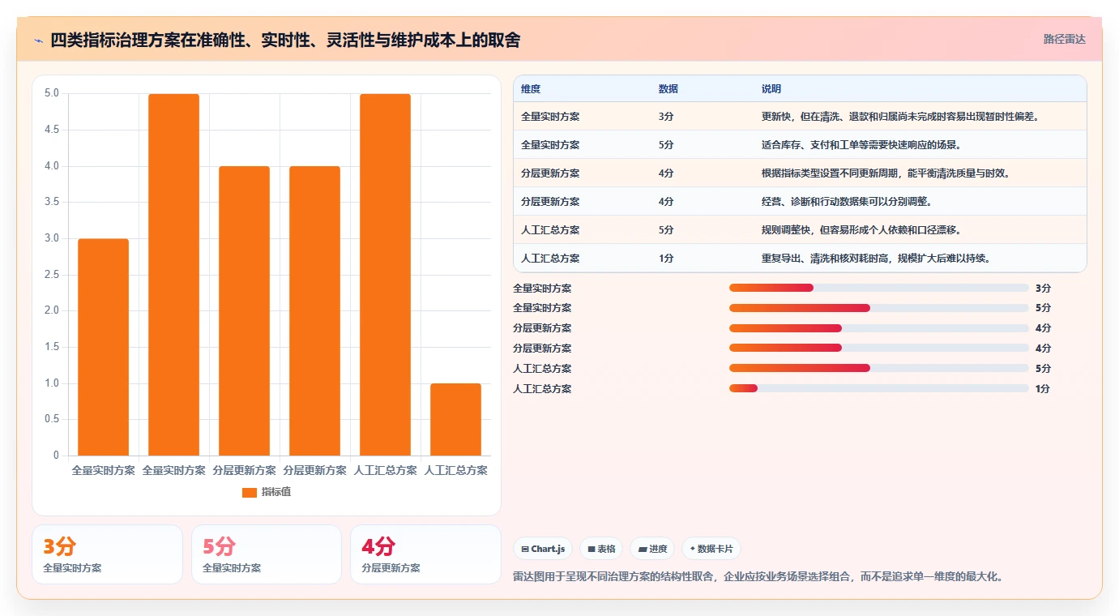Click the 3分 value beside the progress bar
This screenshot has height=616, width=1119.
pyautogui.click(x=1043, y=288)
